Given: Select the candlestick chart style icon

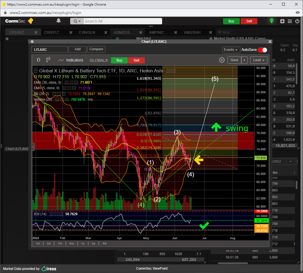Looking at the screenshot, I should point(48,60).
